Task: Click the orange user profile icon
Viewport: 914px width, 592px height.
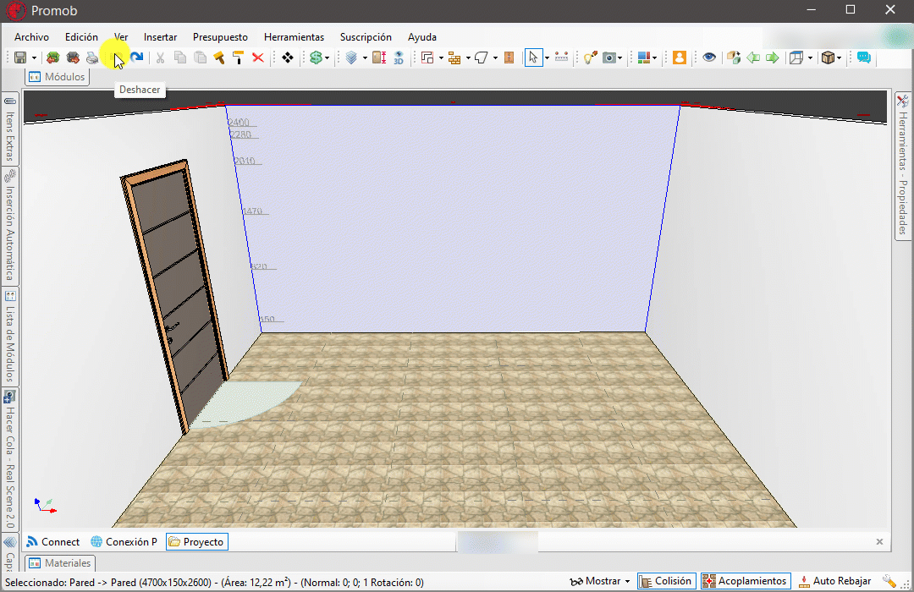Action: (679, 58)
